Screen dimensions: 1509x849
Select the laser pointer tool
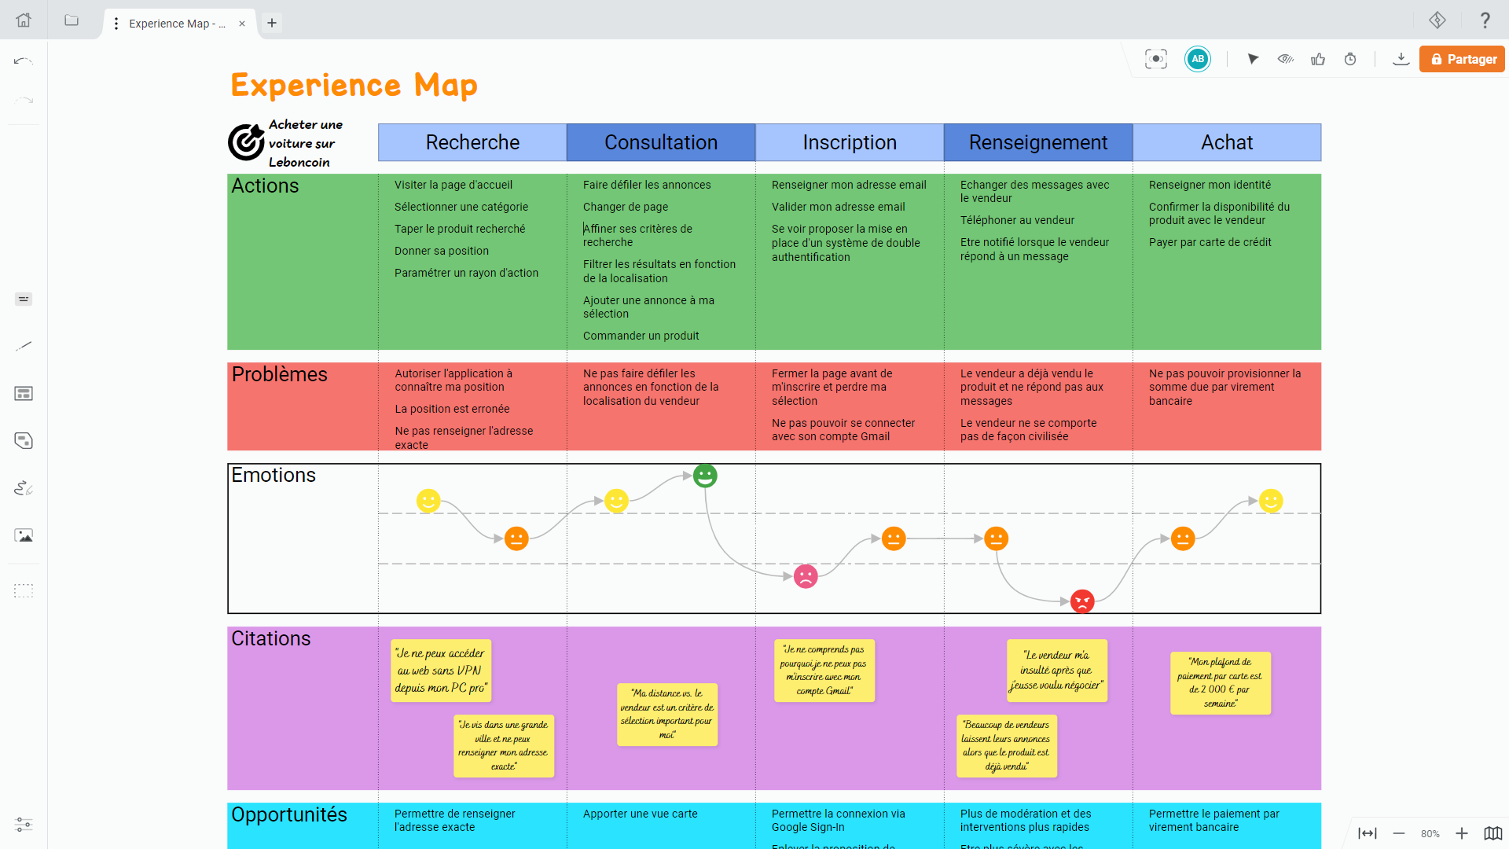pos(1253,59)
